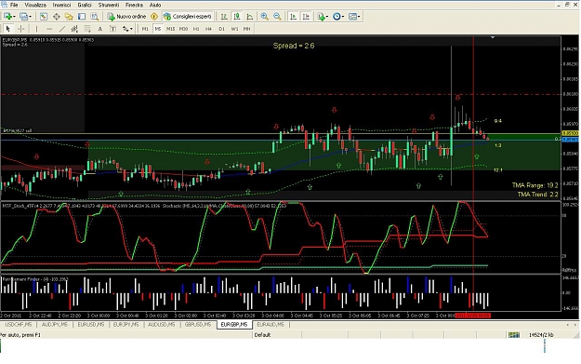Open the Navigator star-folder icon
The height and width of the screenshot is (364, 581).
(69, 17)
